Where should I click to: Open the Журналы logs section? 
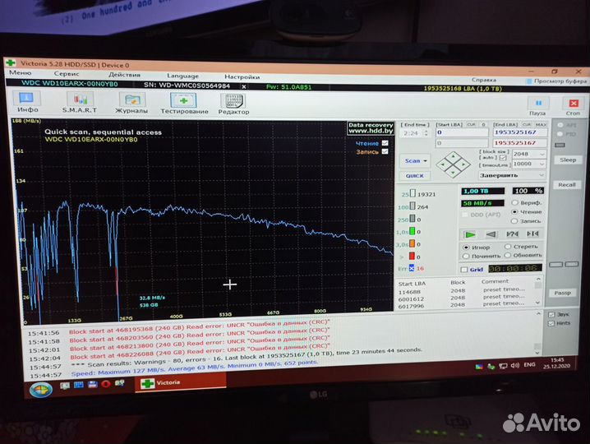(131, 103)
